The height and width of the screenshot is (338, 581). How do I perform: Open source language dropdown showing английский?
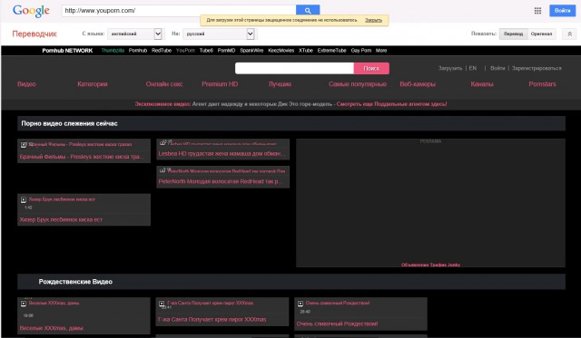pyautogui.click(x=135, y=34)
